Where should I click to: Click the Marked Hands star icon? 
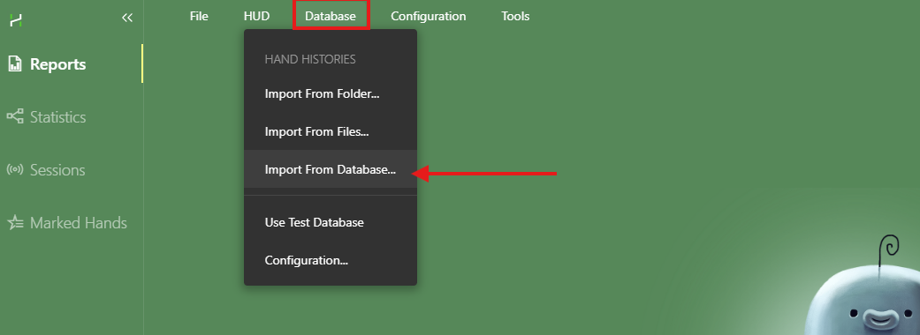[x=15, y=222]
